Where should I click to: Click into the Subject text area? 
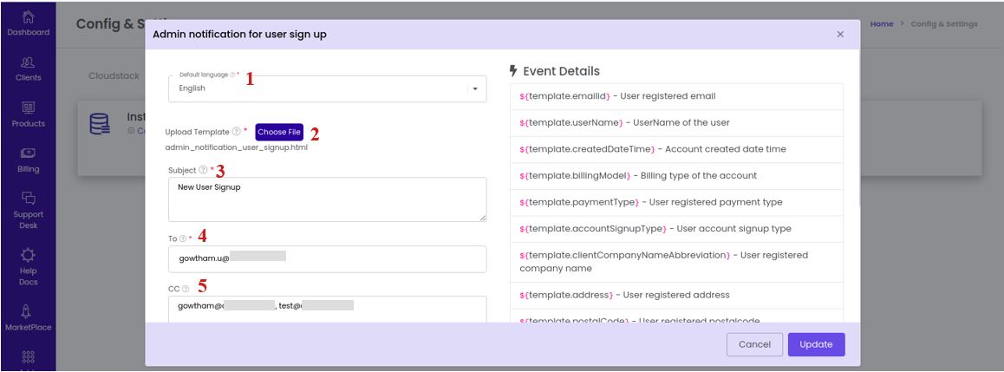tap(327, 199)
